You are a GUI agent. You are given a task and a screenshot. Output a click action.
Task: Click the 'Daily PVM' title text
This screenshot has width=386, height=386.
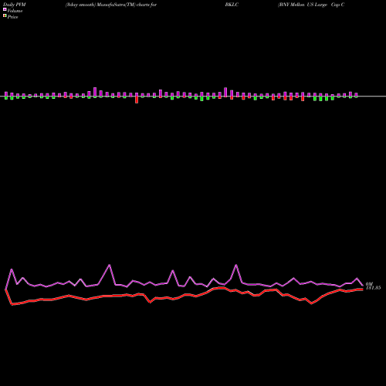(x=14, y=5)
